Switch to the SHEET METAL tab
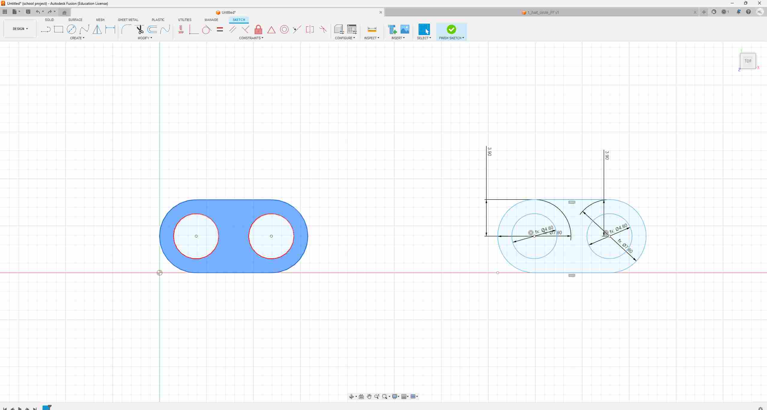This screenshot has width=767, height=410. 128,20
